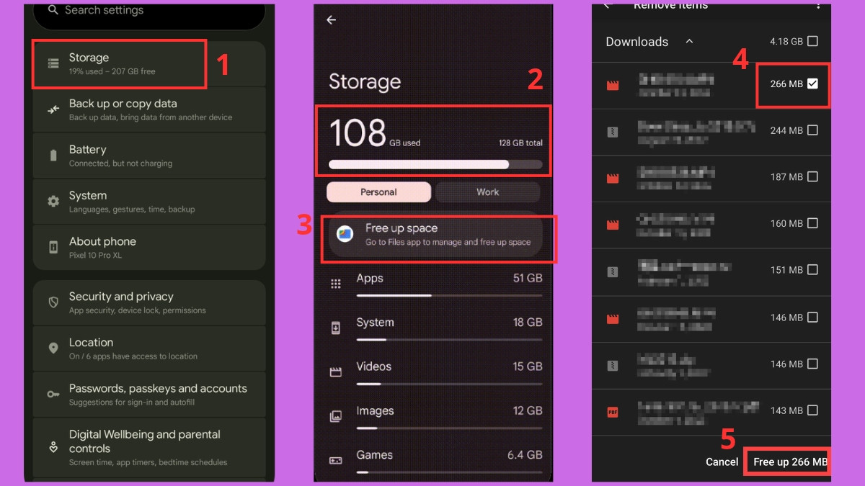Tap the System category icon in Storage
Image resolution: width=865 pixels, height=486 pixels.
pos(336,328)
